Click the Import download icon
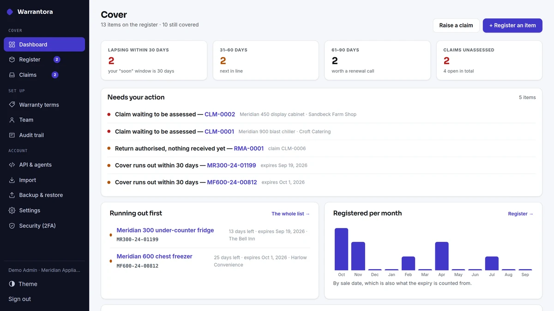Image resolution: width=554 pixels, height=311 pixels. [x=12, y=180]
